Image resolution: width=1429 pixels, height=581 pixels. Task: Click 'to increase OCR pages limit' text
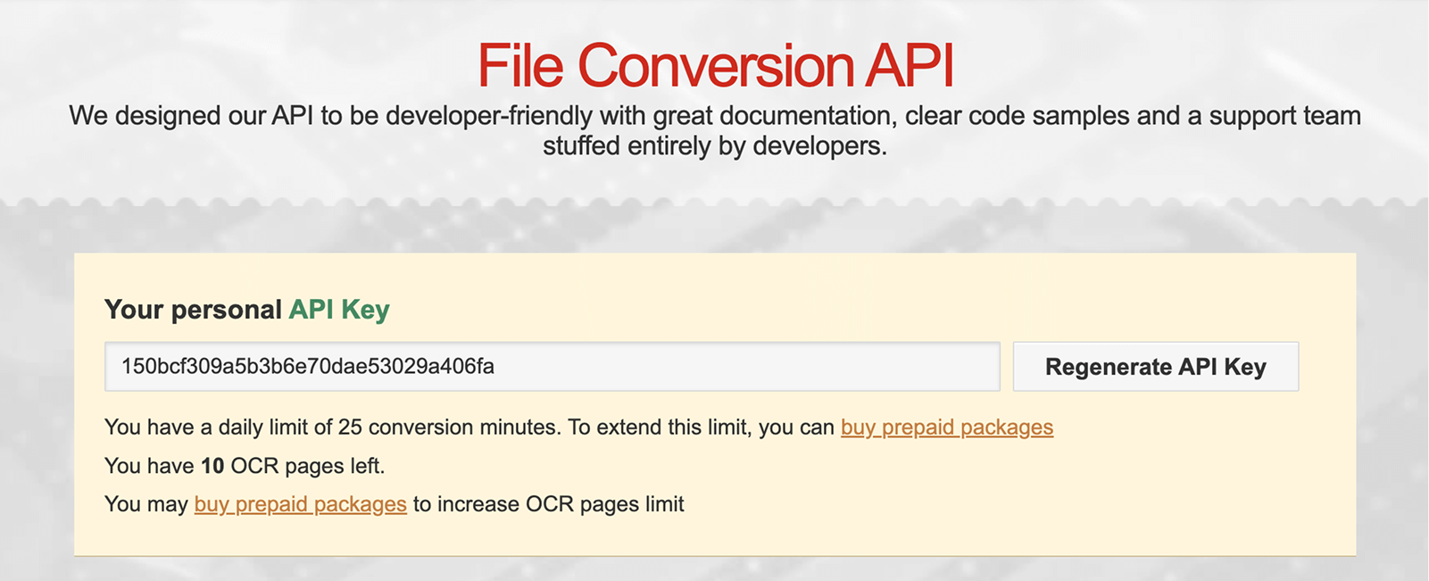coord(549,504)
